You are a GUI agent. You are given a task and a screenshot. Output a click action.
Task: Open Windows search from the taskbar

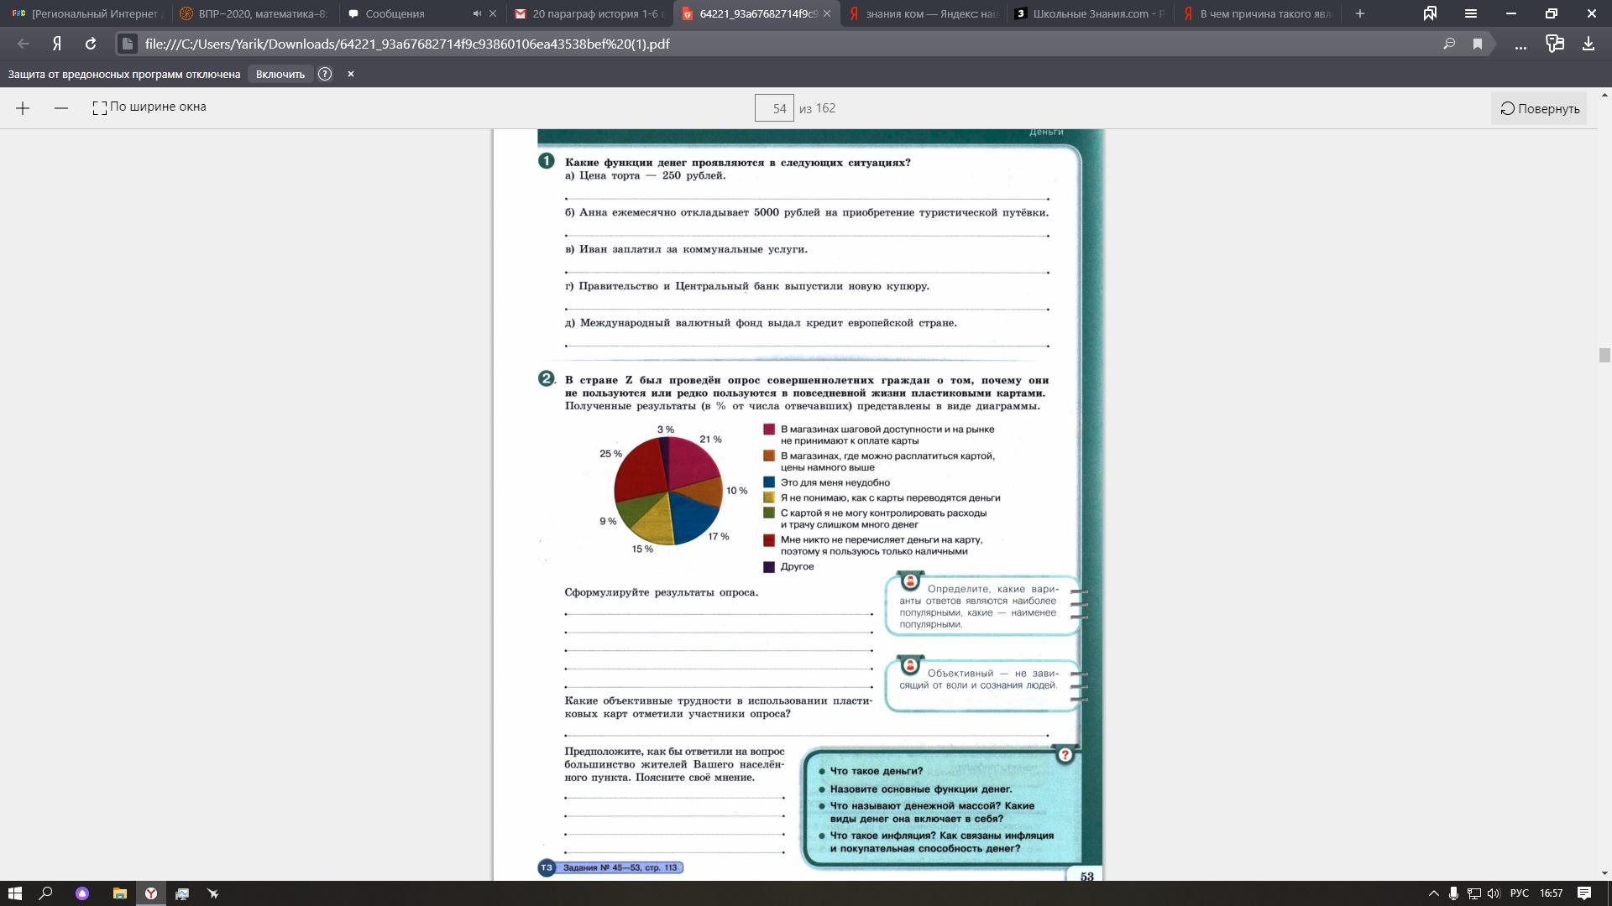(46, 893)
